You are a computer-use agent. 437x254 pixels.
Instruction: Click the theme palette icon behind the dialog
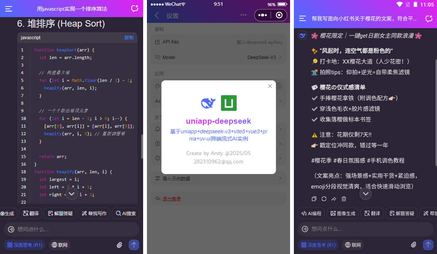(x=158, y=86)
